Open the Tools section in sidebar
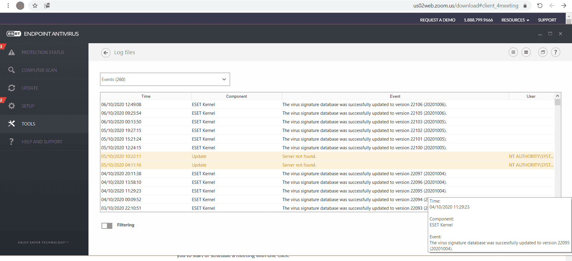Image resolution: width=572 pixels, height=261 pixels. point(28,124)
